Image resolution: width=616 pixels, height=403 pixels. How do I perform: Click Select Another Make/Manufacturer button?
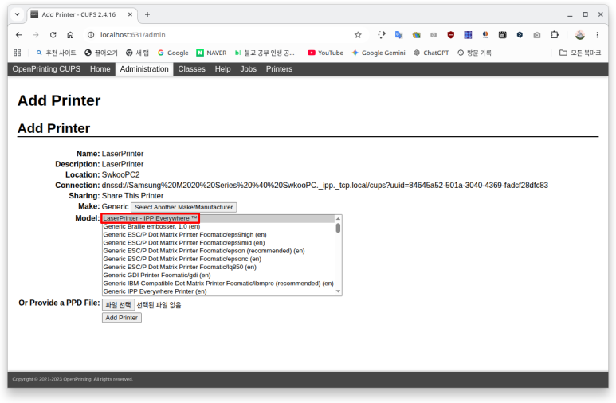pyautogui.click(x=183, y=207)
